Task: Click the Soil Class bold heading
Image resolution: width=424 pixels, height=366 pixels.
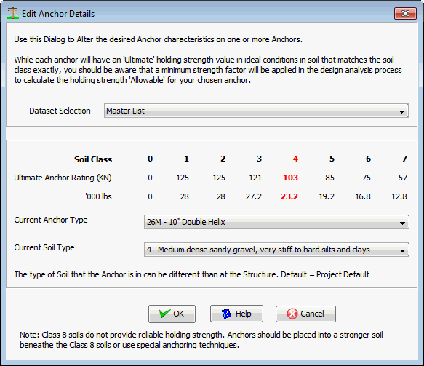Action: [93, 159]
